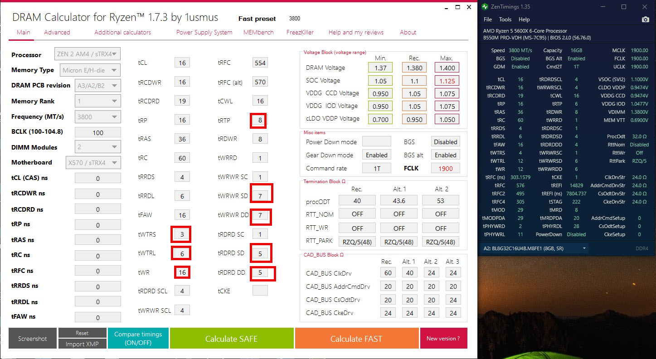Click the CAD_BUS ClkDrv Rec. value 60

point(388,273)
